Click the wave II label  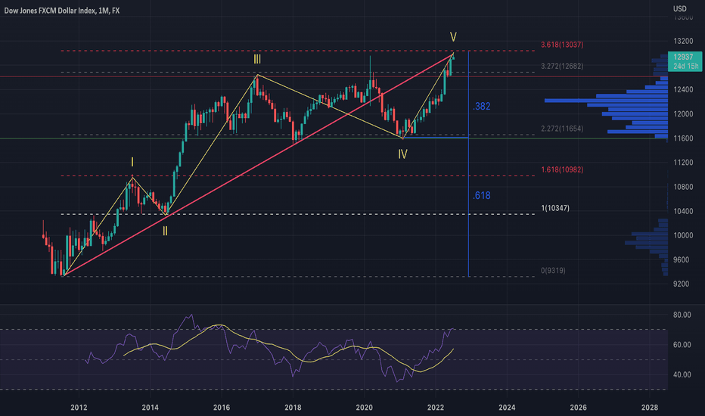coord(165,231)
